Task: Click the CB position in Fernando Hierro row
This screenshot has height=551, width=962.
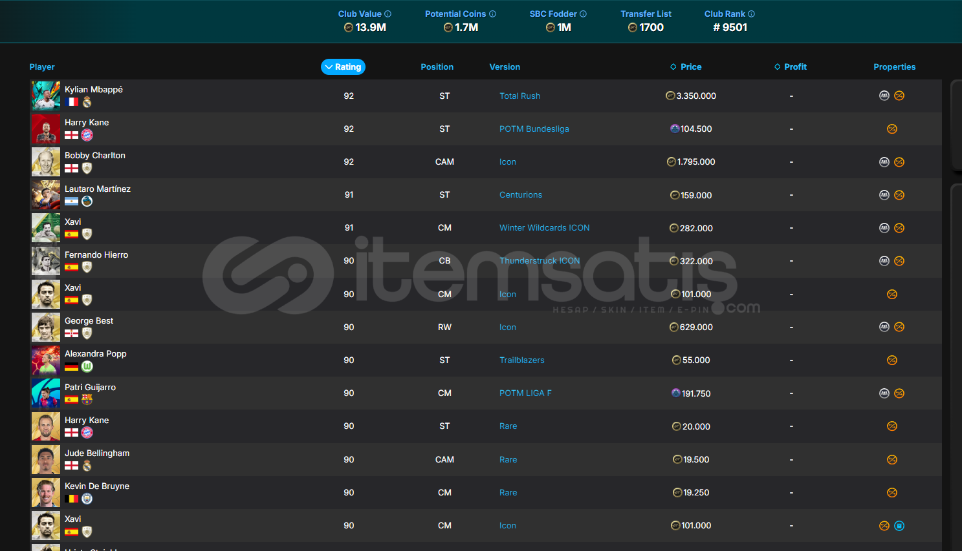Action: coord(444,260)
